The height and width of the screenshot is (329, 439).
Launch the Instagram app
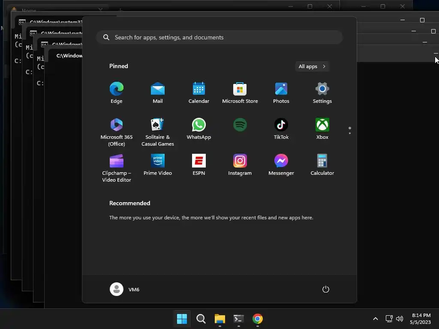tap(240, 165)
